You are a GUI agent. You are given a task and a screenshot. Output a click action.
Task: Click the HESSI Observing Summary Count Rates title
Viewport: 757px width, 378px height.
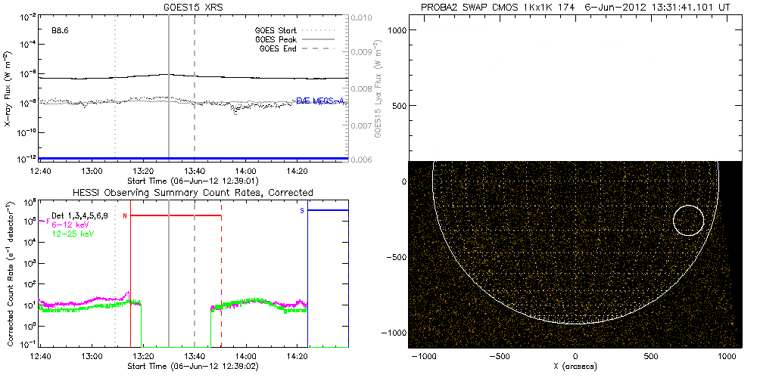pos(192,193)
